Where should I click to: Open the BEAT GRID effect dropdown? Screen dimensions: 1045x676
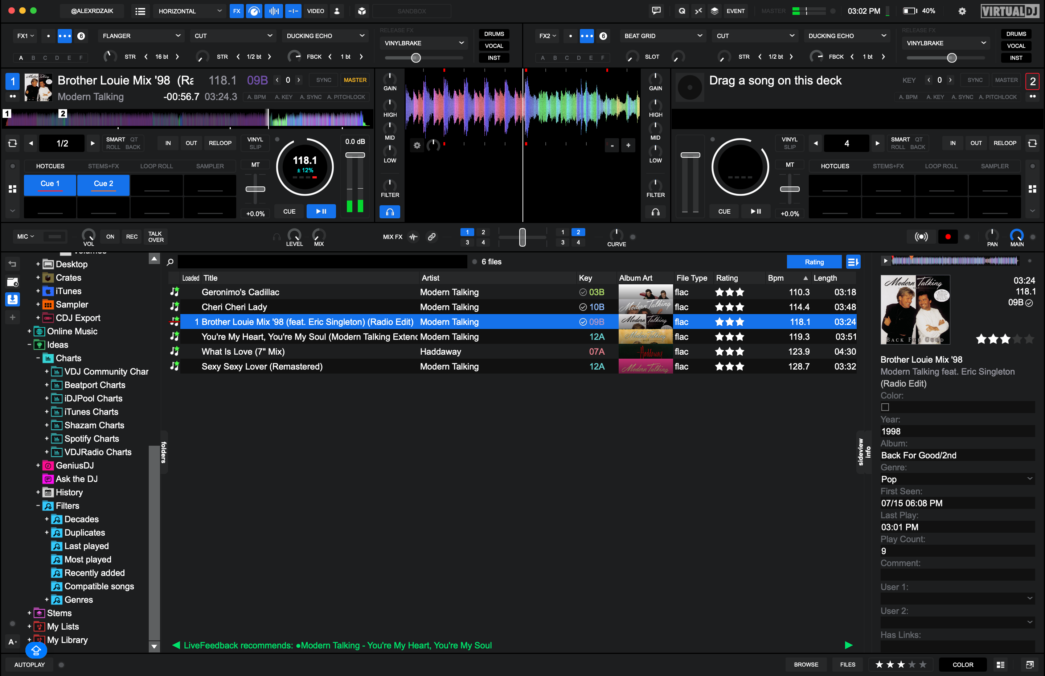(663, 36)
